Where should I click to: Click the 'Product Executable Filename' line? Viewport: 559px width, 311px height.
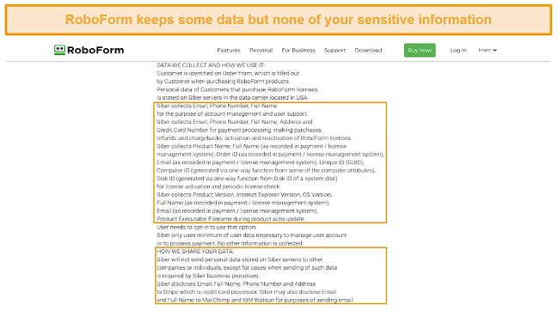point(230,219)
